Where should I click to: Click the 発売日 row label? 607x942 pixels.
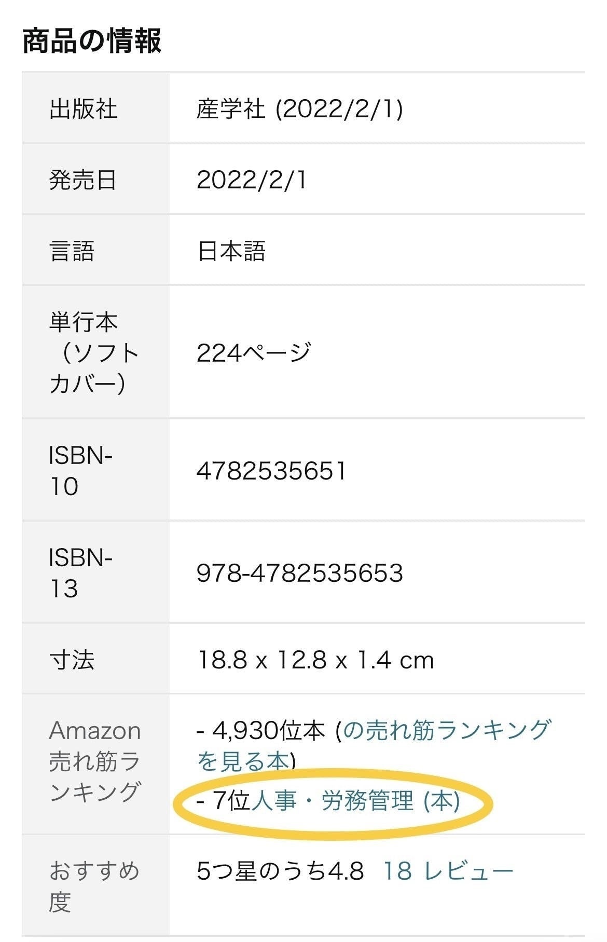pyautogui.click(x=83, y=180)
